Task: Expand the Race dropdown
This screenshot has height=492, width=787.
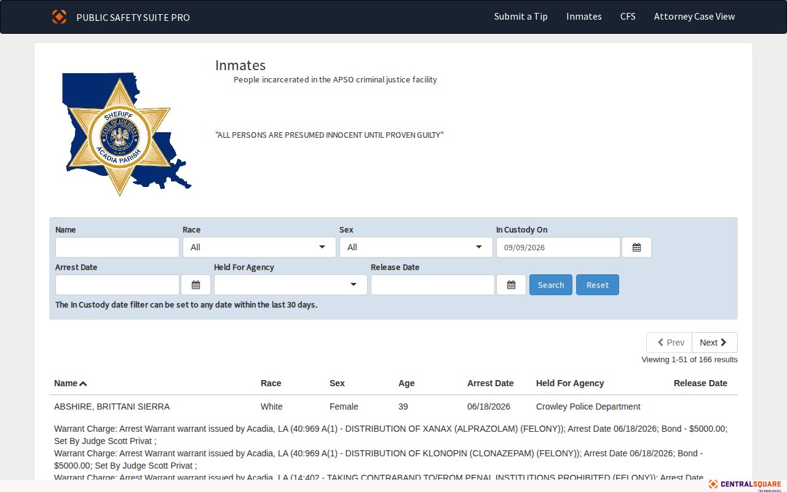Action: click(x=259, y=247)
